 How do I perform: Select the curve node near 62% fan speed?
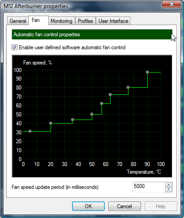(x=102, y=103)
